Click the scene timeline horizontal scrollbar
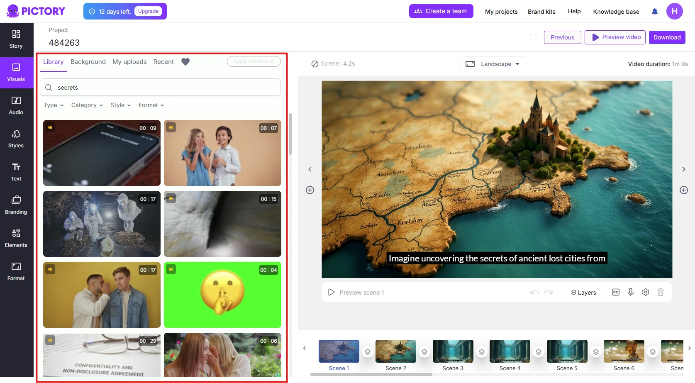695x383 pixels. point(371,374)
